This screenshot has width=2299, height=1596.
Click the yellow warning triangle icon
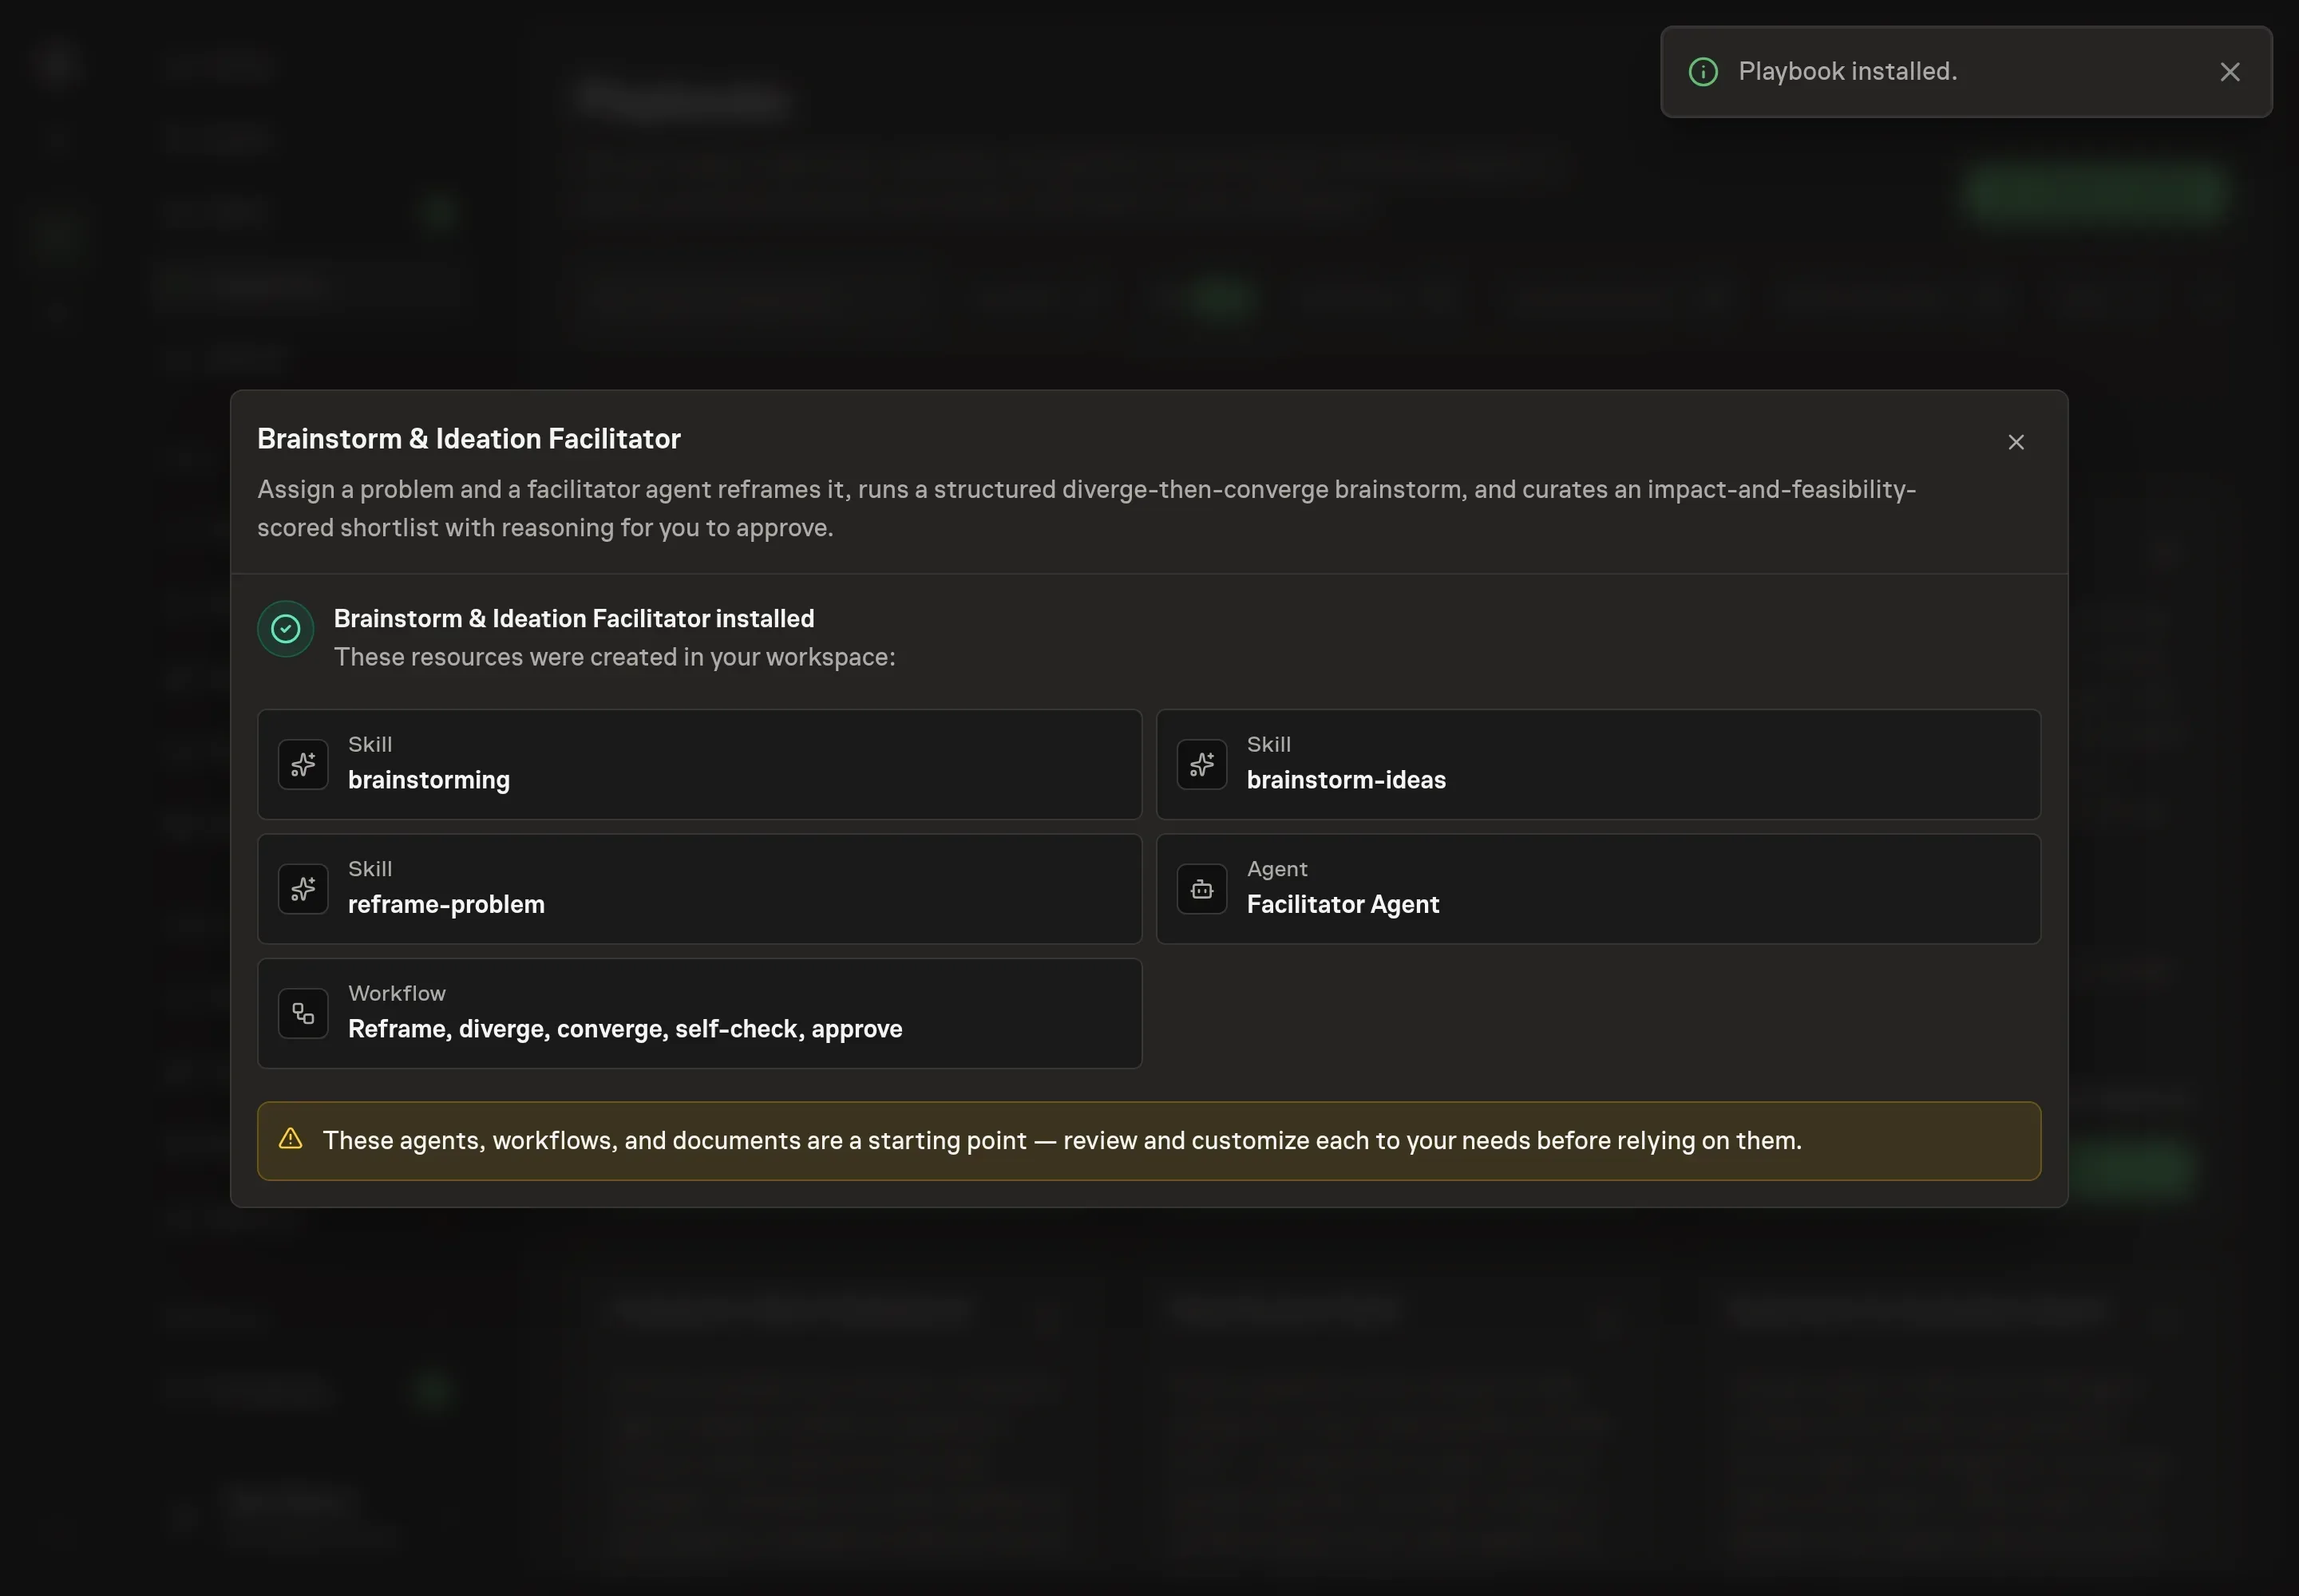tap(290, 1139)
